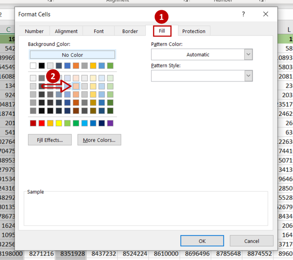Open the Pattern Style dropdown
293x260 pixels.
click(248, 76)
